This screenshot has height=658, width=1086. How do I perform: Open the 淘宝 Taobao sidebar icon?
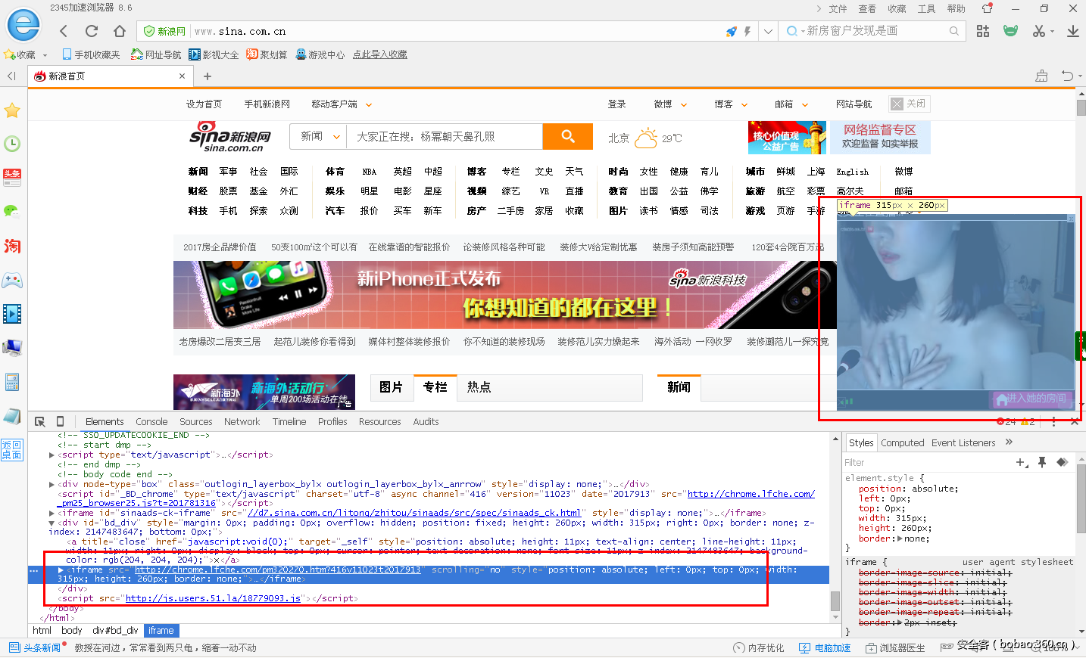coord(11,246)
